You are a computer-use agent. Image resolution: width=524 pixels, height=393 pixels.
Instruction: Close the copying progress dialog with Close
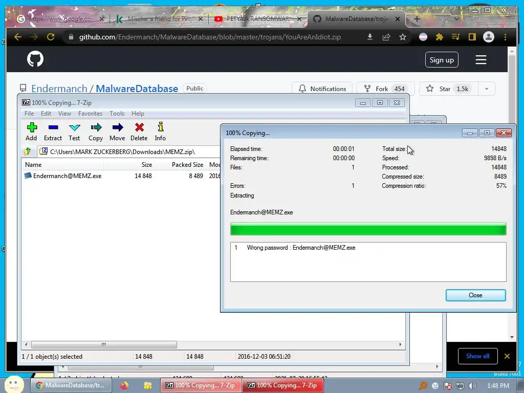[475, 295]
